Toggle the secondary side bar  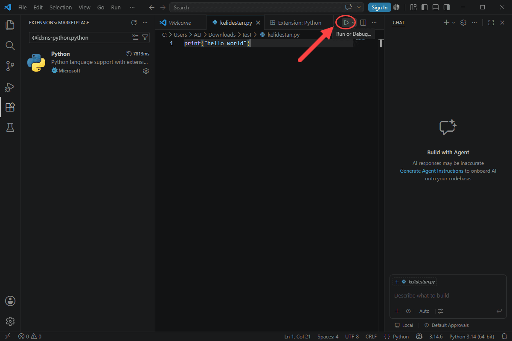(446, 7)
